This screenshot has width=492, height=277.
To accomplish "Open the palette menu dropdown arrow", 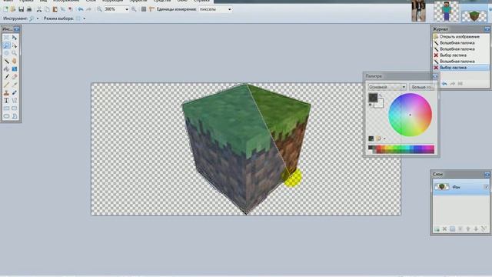I will tap(384, 138).
